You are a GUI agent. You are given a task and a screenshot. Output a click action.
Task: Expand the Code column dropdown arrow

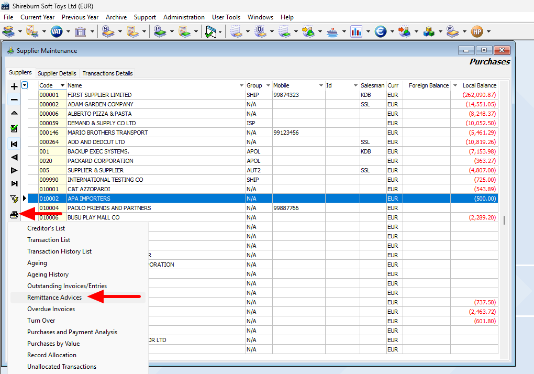pos(62,85)
